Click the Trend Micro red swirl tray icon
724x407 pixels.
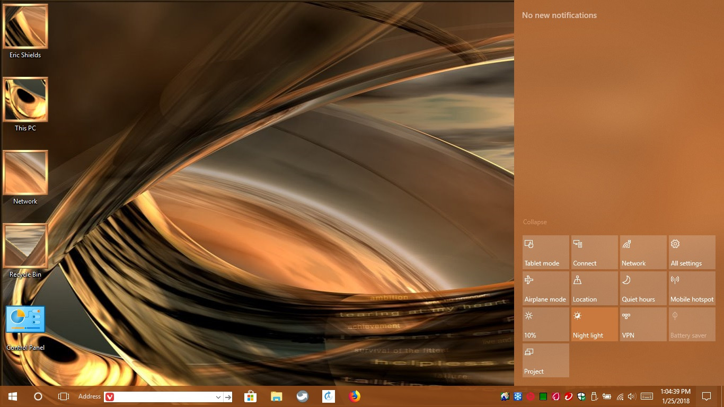[x=569, y=396]
